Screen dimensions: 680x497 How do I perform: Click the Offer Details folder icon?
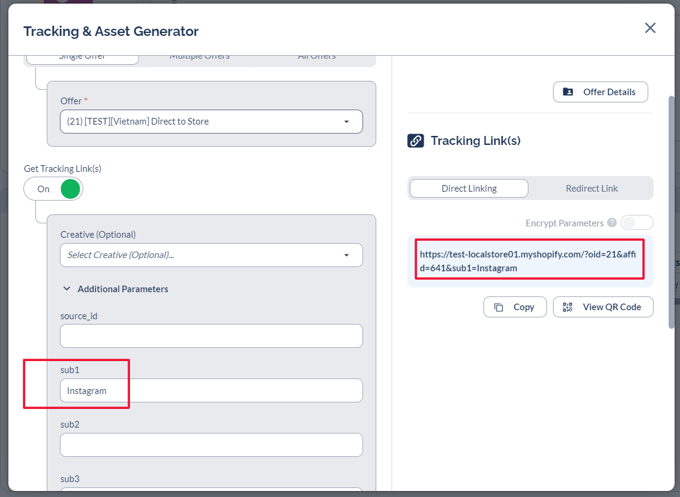tap(568, 92)
